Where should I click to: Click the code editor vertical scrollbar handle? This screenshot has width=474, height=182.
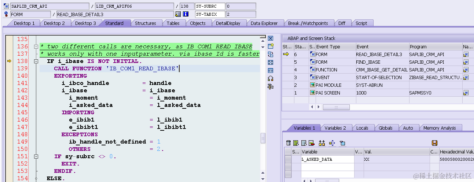262,138
